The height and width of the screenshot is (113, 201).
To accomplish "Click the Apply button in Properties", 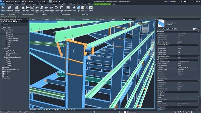I will pyautogui.click(x=197, y=109).
